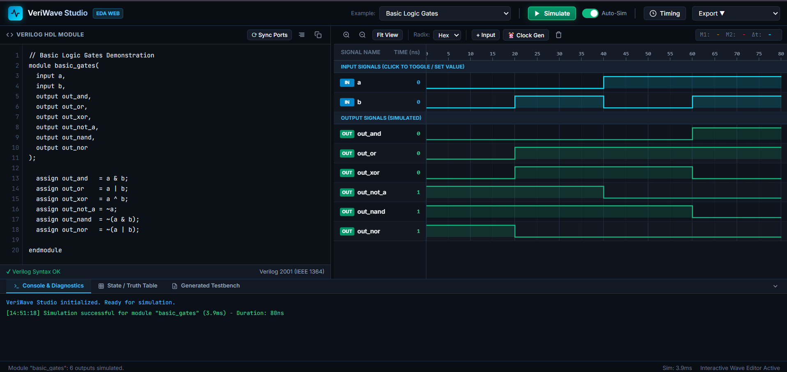Screen dimensions: 787x372
Task: Click the Sync Ports button
Action: pyautogui.click(x=270, y=35)
